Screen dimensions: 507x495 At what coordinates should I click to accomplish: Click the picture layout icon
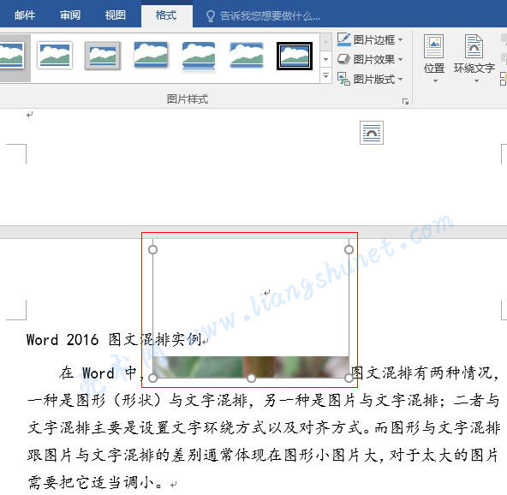click(x=343, y=79)
